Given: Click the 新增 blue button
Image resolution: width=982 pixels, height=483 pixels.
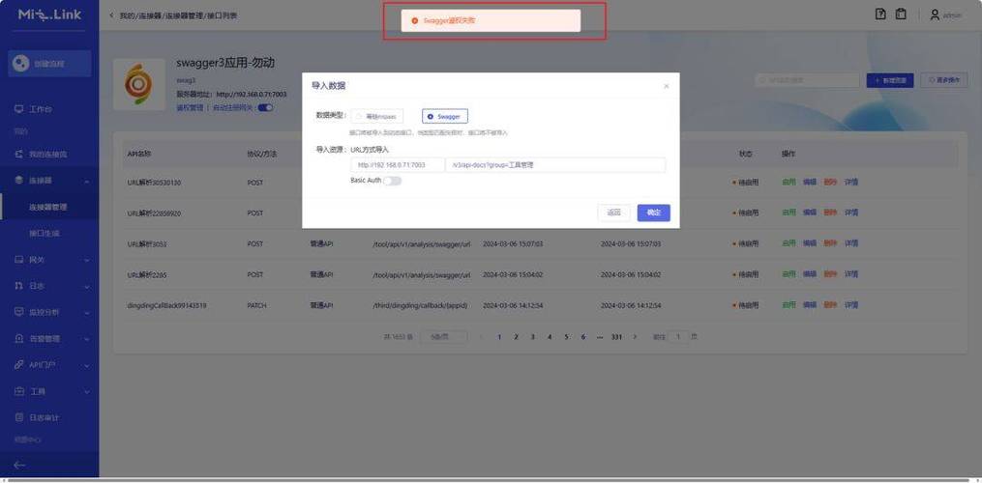Looking at the screenshot, I should tap(890, 80).
